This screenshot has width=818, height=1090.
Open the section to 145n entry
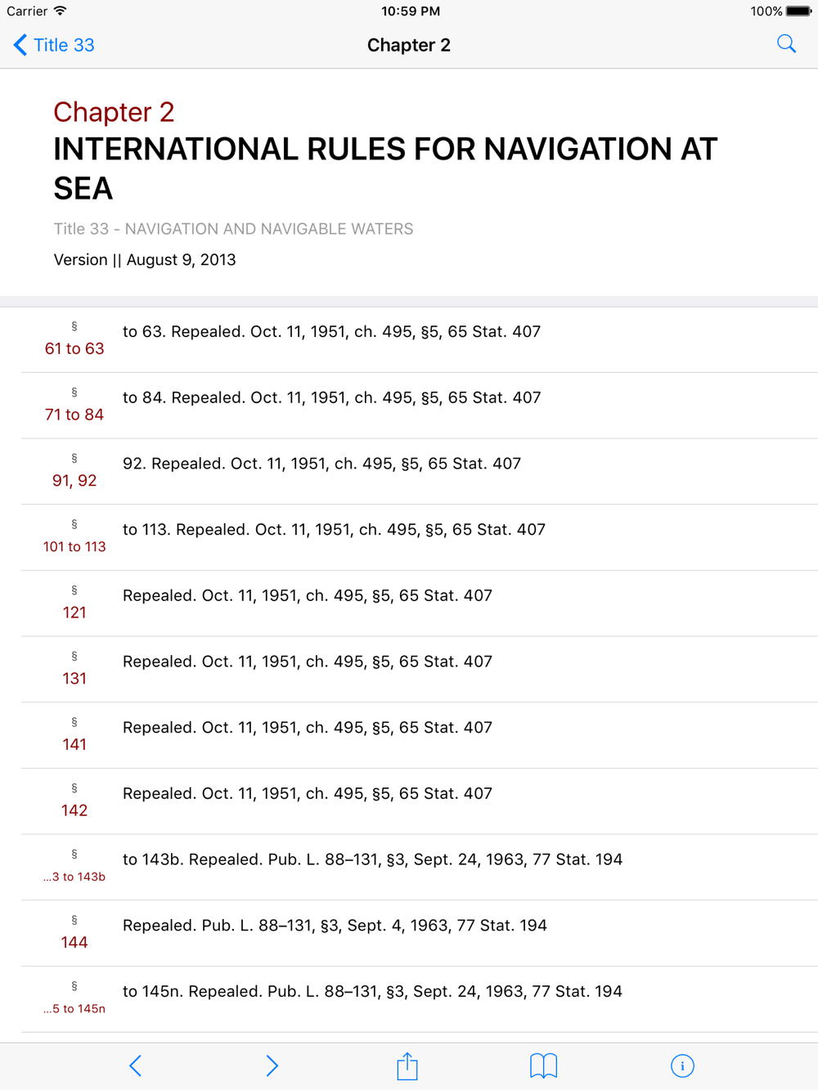[420, 1000]
